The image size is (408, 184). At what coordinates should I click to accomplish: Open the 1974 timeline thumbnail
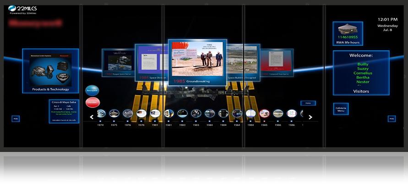pos(101,114)
